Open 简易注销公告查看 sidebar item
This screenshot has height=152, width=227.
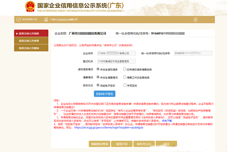tap(31, 40)
